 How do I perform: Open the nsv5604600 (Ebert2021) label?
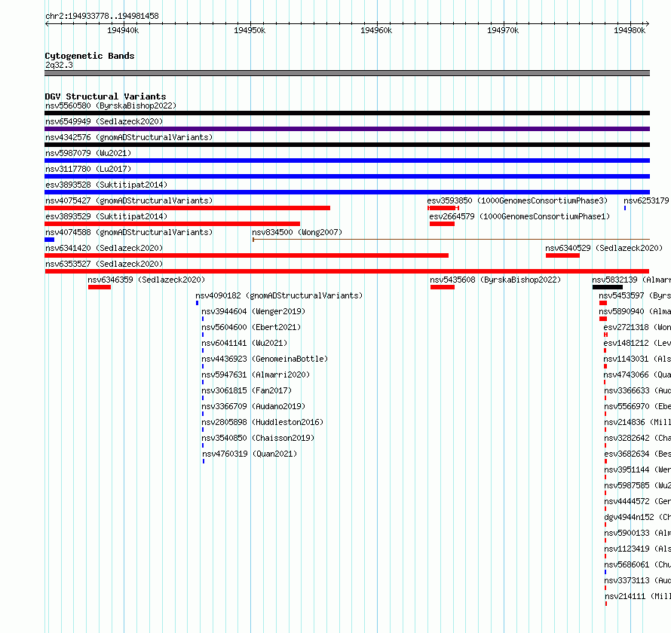point(251,327)
